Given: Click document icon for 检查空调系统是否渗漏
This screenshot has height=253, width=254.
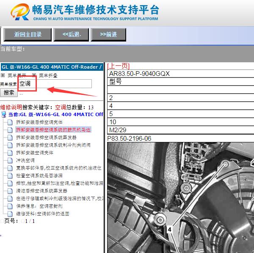Looking at the screenshot, I should coord(10,175).
